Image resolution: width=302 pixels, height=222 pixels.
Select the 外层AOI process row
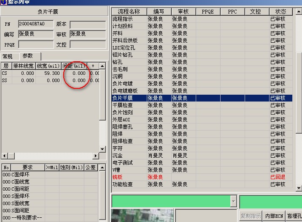tap(202, 120)
